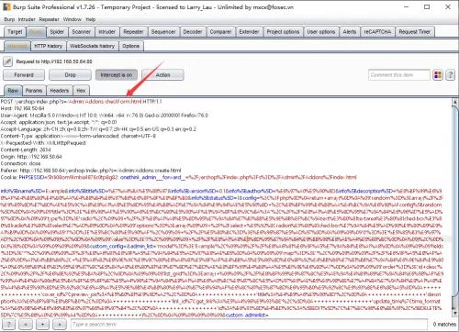This screenshot has width=459, height=332.
Task: Switch to the Target tab
Action: point(15,32)
